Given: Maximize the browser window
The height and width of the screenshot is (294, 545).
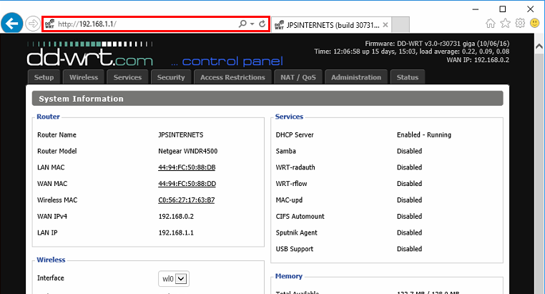Looking at the screenshot, I should (503, 9).
